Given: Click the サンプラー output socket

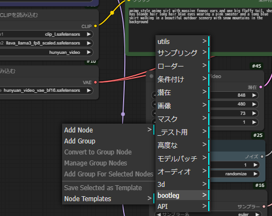Looking at the screenshot, I should click(264, 207).
